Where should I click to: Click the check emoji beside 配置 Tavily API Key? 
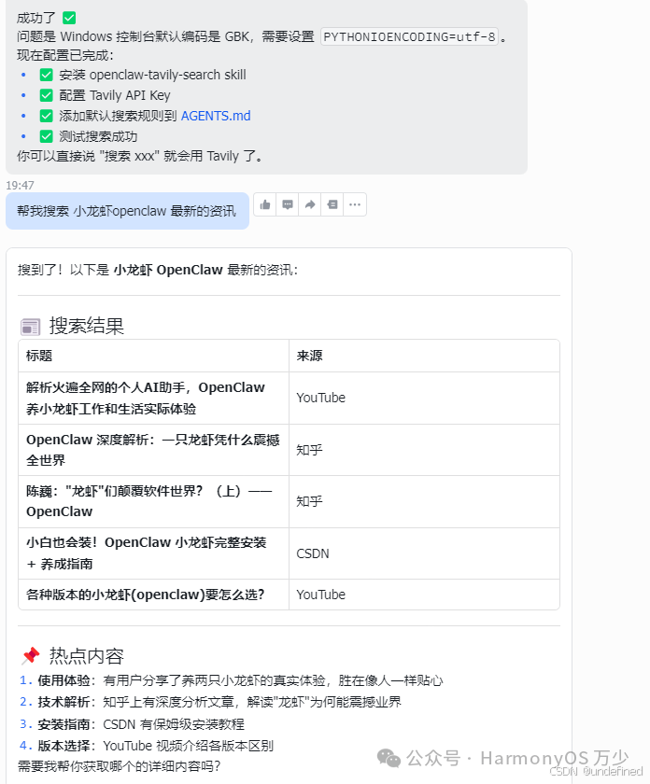click(x=46, y=95)
